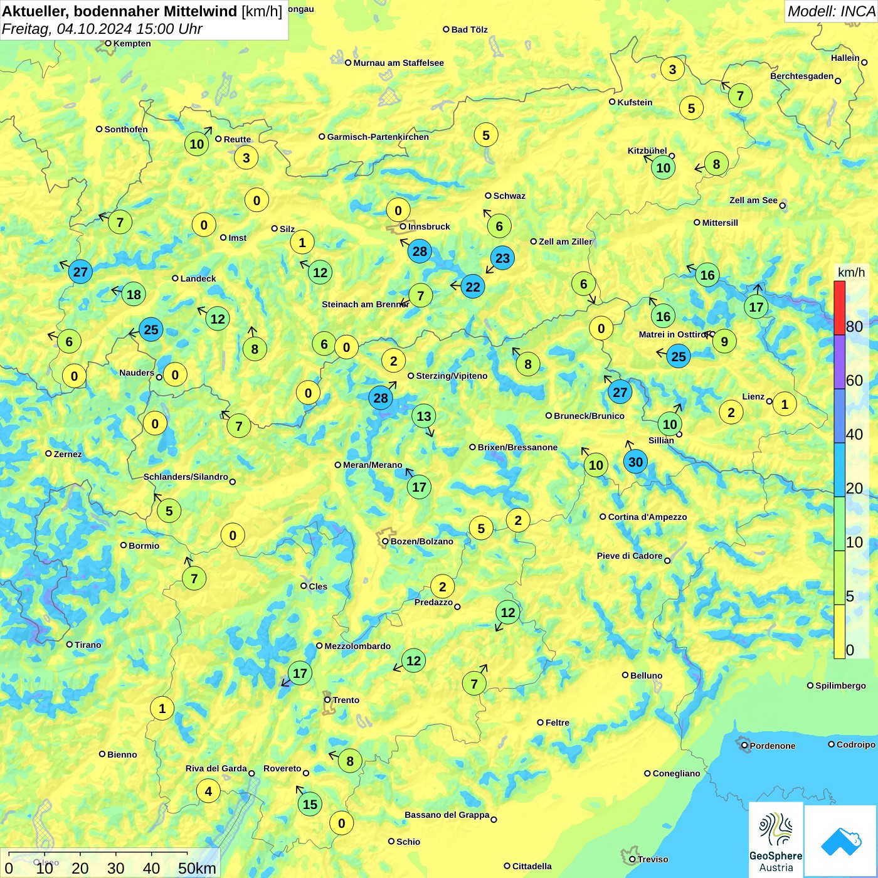Click wind marker 25 below Matrei in Osttirol
Screen dimensions: 878x878
coord(679,356)
